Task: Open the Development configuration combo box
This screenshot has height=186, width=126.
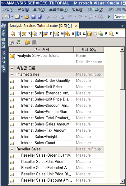Action: [119, 17]
